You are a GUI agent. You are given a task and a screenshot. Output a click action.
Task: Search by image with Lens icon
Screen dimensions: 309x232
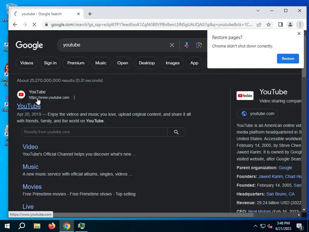pyautogui.click(x=199, y=45)
